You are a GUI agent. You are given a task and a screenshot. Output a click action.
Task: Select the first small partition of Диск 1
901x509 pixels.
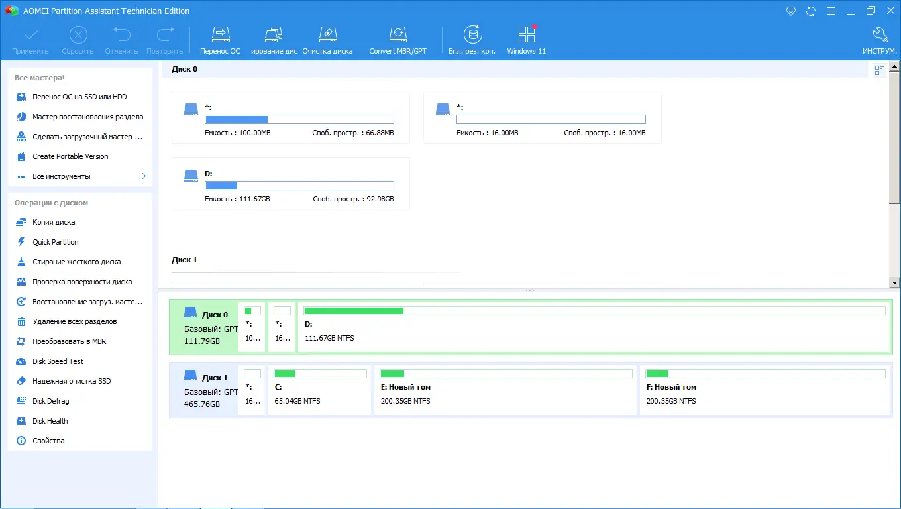click(252, 390)
